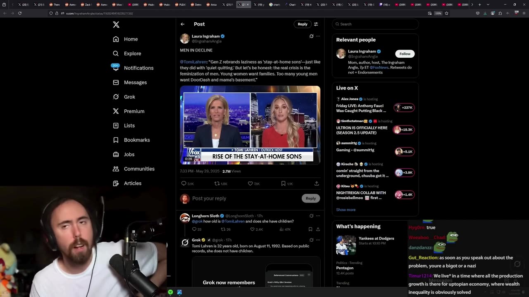Click the Reply button at the post header
This screenshot has height=297, width=529.
tap(303, 24)
